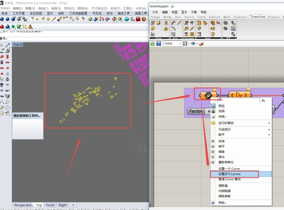This screenshot has width=284, height=210.
Task: Toggle the Grasshopper eye preview icon
Action: (193, 43)
